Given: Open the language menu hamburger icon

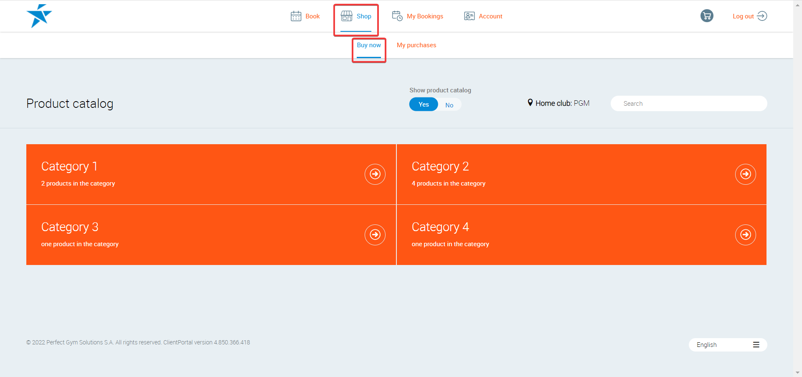Looking at the screenshot, I should [x=756, y=345].
